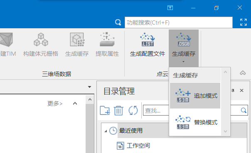Click the 更多> link
The image size is (251, 153).
[x=55, y=104]
